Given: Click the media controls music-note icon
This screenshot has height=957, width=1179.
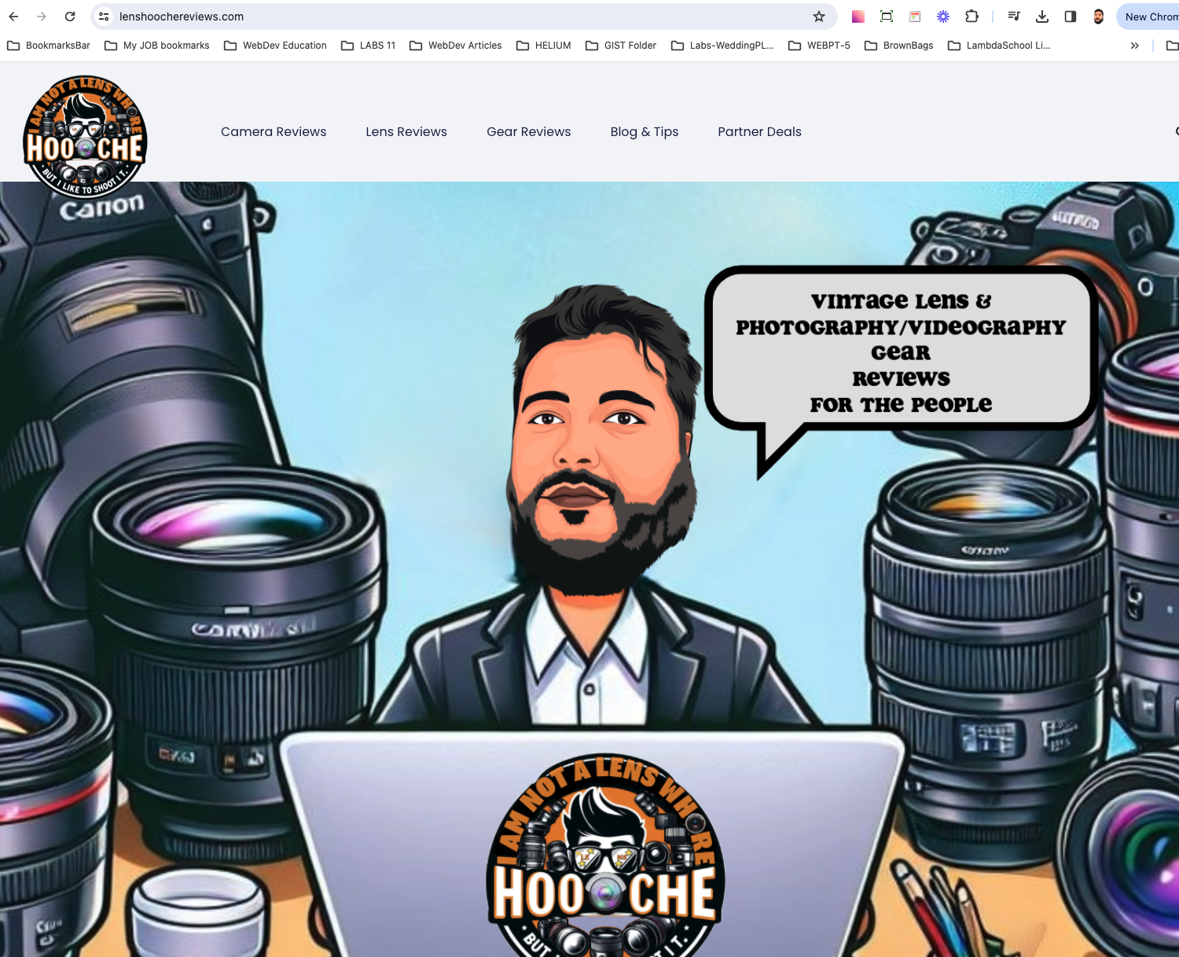Looking at the screenshot, I should pos(1014,17).
